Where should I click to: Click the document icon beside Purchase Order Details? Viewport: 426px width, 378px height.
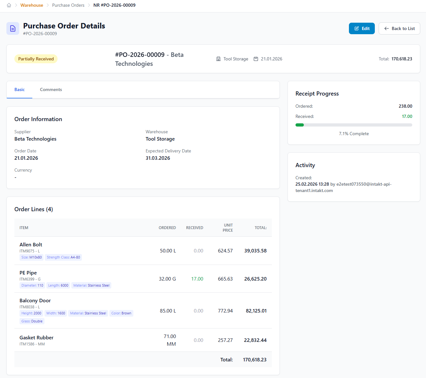click(13, 28)
